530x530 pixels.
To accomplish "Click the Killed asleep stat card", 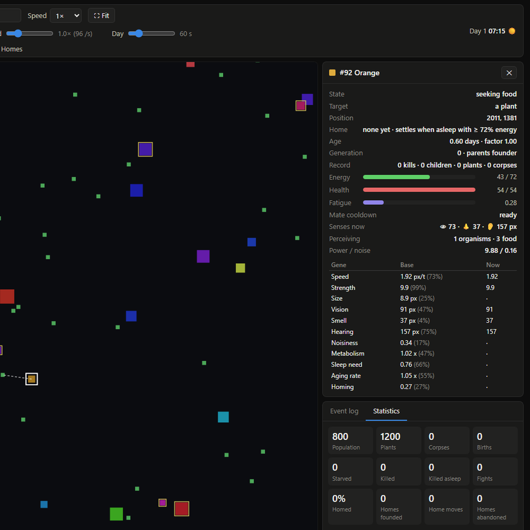I will pos(447,472).
